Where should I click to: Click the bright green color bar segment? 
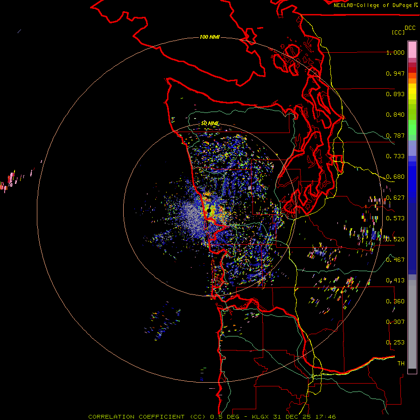pos(412,127)
